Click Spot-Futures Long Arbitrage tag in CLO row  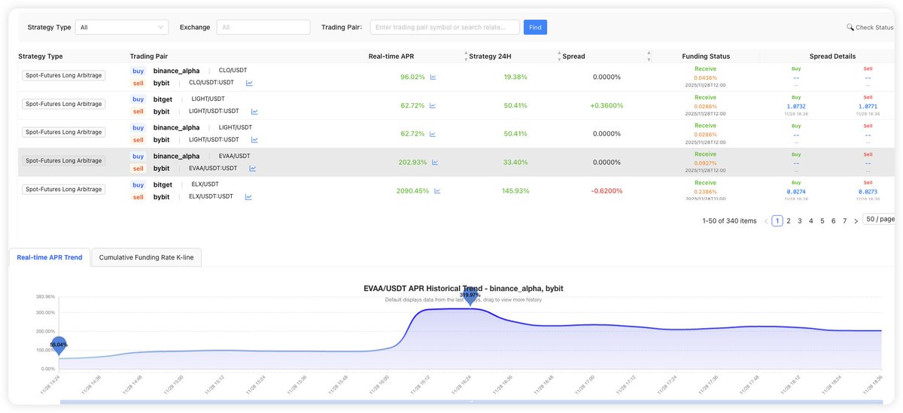coord(64,75)
